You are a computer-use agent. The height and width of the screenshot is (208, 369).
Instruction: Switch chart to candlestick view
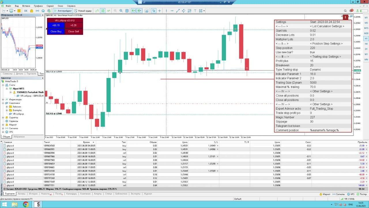103,11
